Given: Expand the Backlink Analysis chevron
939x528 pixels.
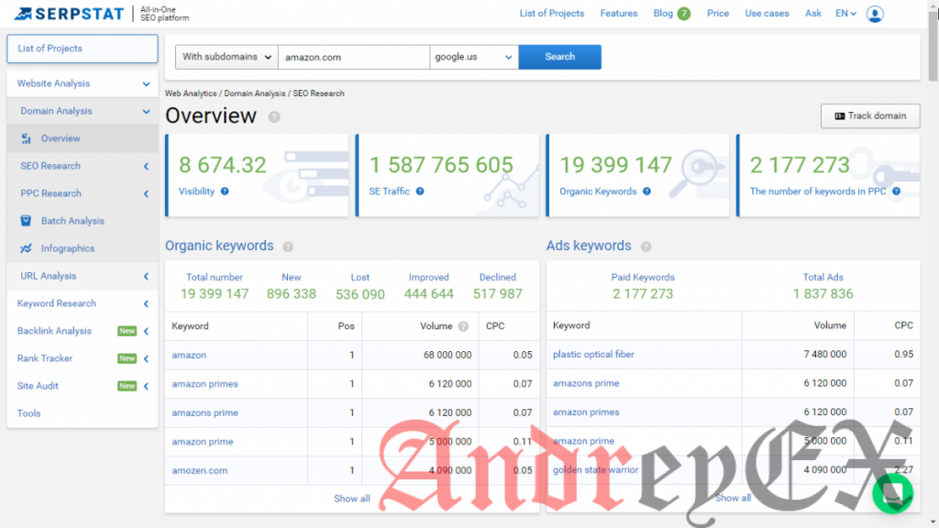Looking at the screenshot, I should 146,331.
